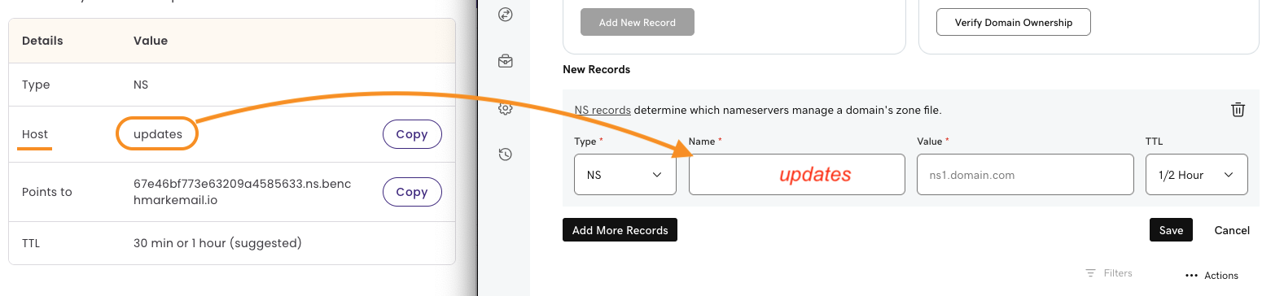Click the 'Host' row label
This screenshot has width=1284, height=296.
pyautogui.click(x=35, y=134)
